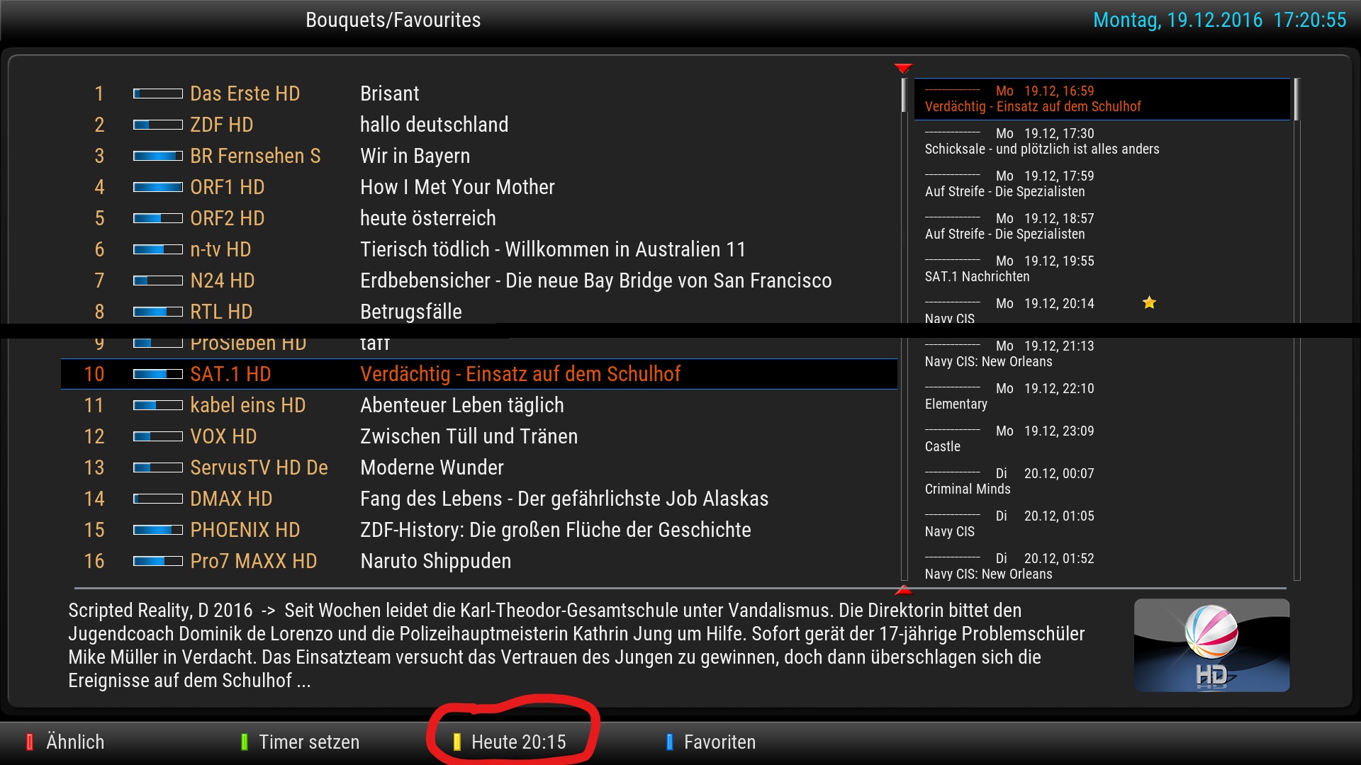Click the Bouquets/Favourites title
This screenshot has width=1361, height=765.
tap(393, 20)
